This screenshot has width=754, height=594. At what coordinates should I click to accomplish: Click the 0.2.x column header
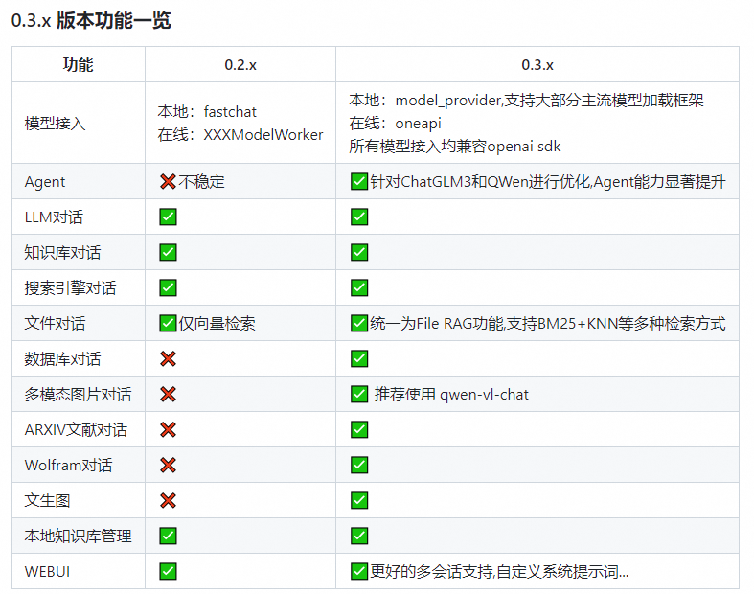click(x=240, y=65)
